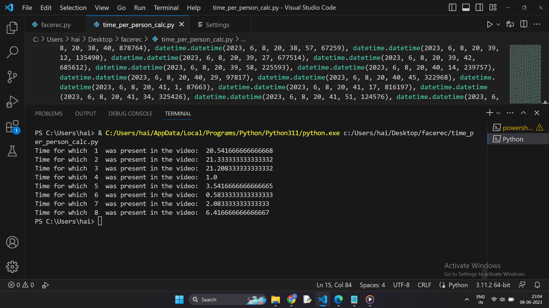Open the Run and Debug view

point(12,101)
